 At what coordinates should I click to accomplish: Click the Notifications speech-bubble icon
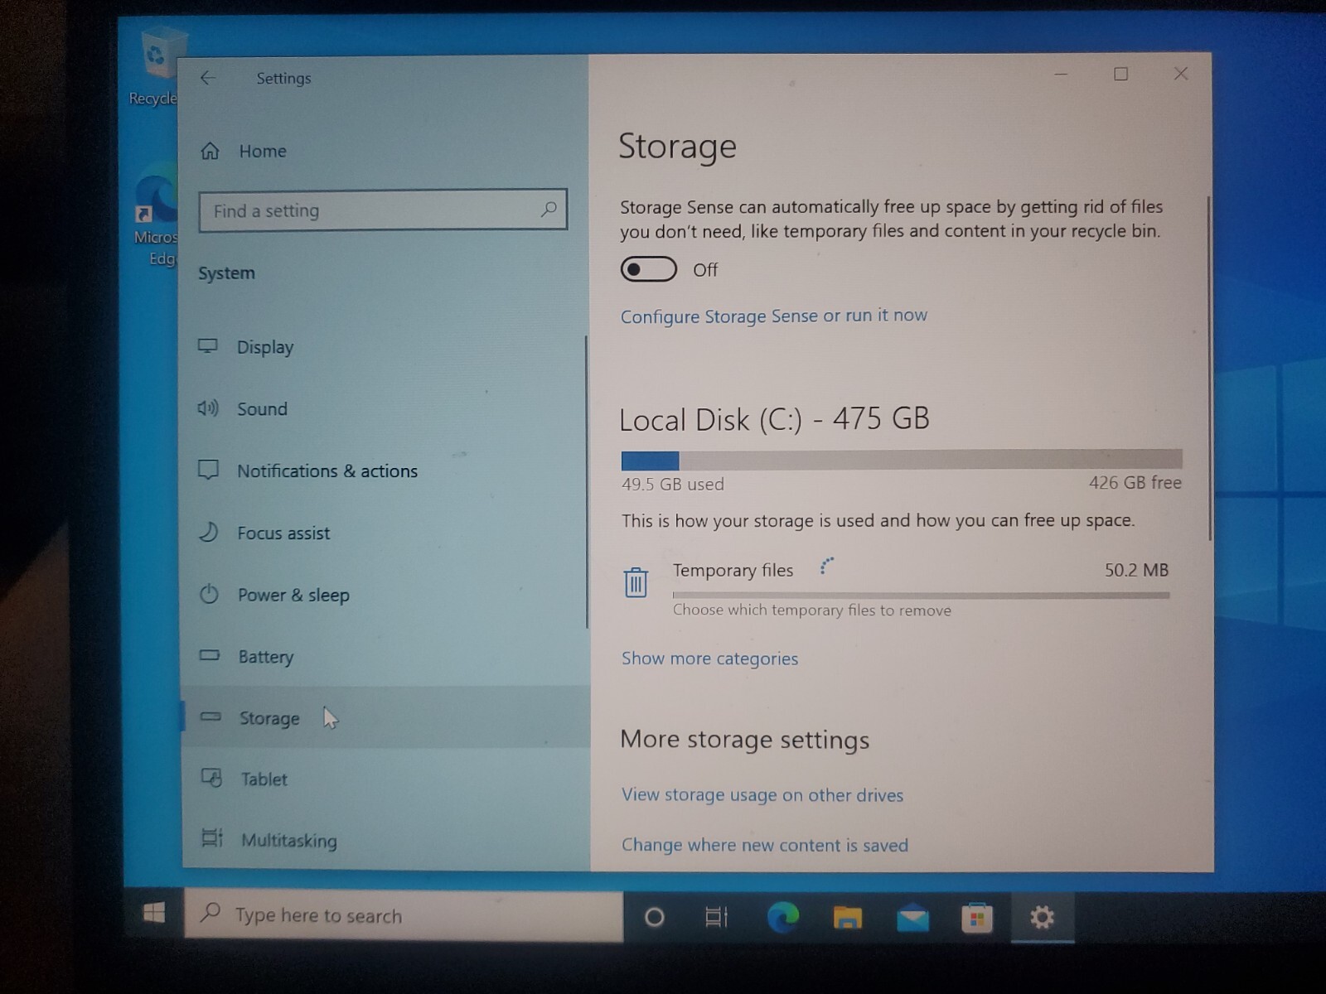208,470
